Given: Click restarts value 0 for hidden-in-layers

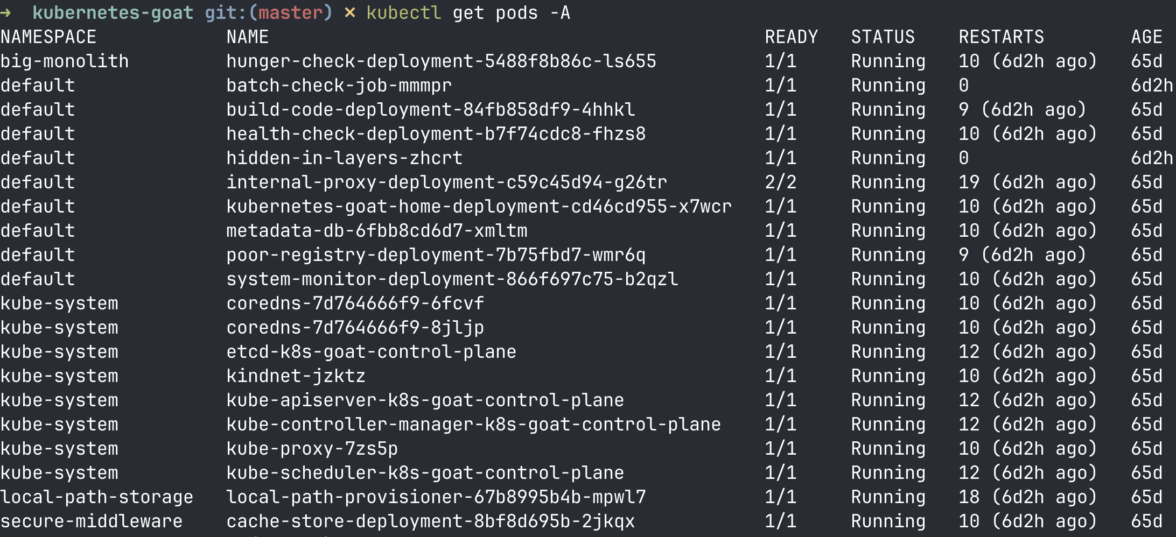Looking at the screenshot, I should [964, 158].
